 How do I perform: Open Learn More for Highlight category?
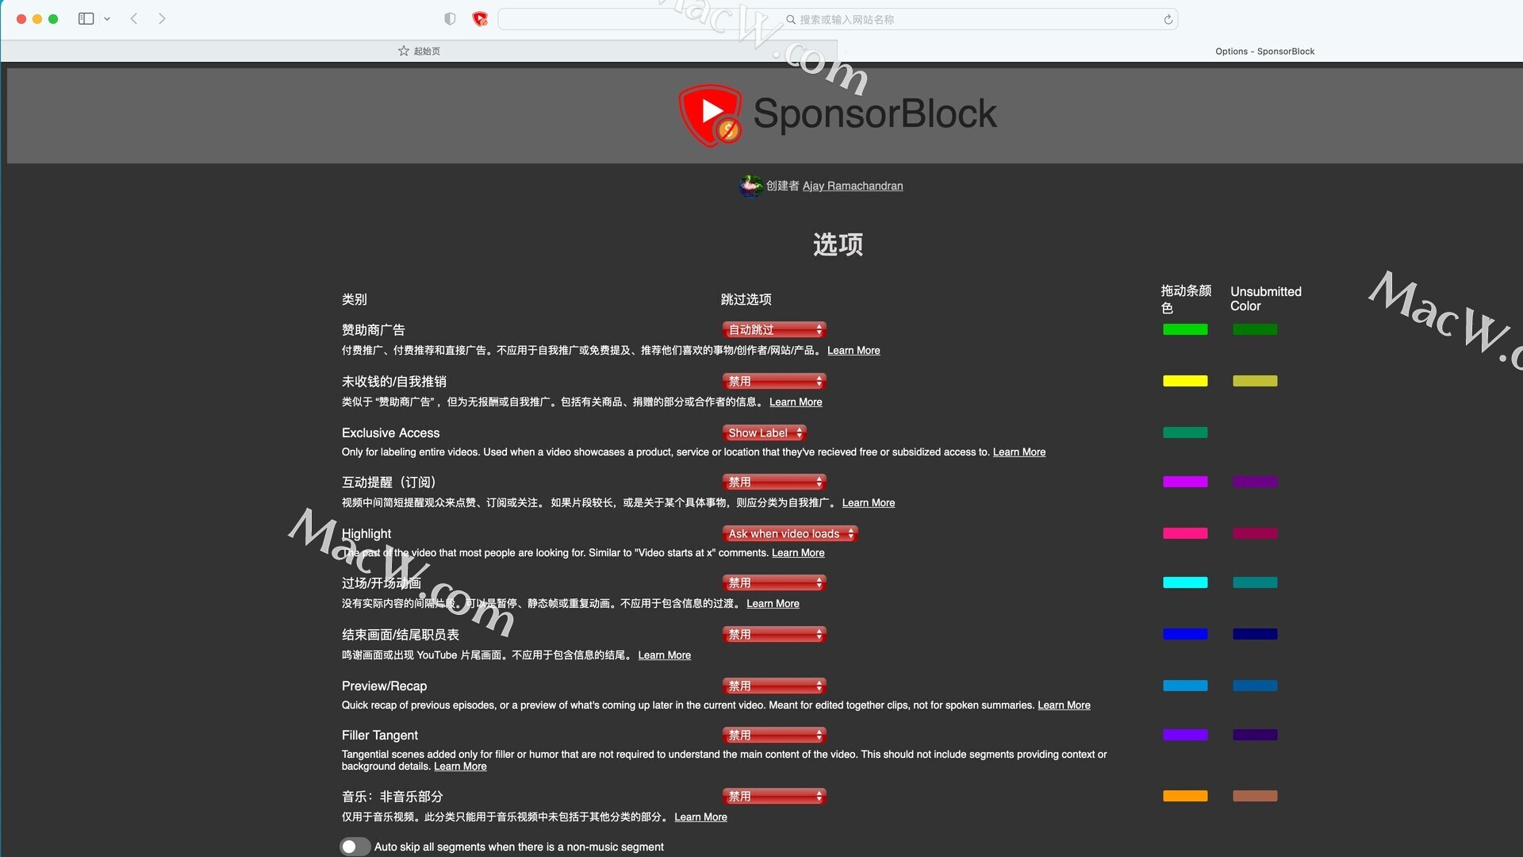click(798, 552)
